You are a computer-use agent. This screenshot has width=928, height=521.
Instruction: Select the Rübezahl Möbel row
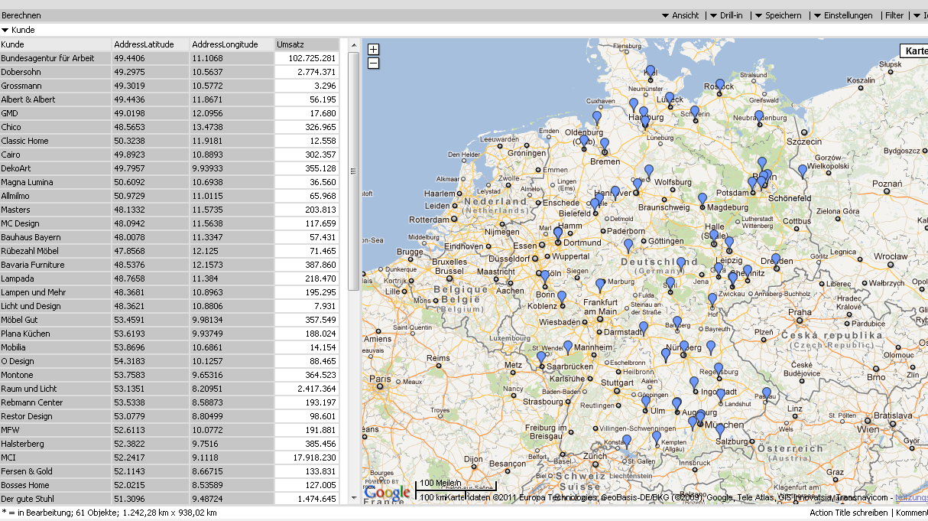[x=169, y=251]
